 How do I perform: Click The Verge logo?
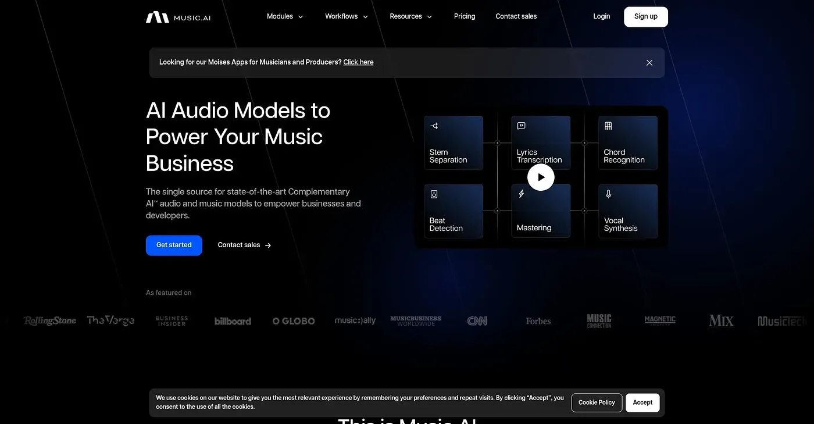[110, 320]
